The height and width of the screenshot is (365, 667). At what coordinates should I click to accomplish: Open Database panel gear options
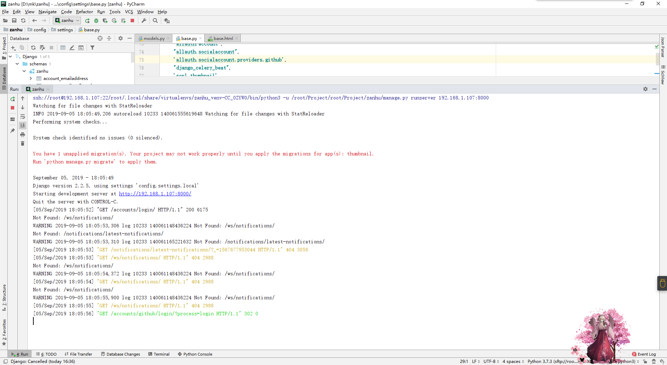121,39
